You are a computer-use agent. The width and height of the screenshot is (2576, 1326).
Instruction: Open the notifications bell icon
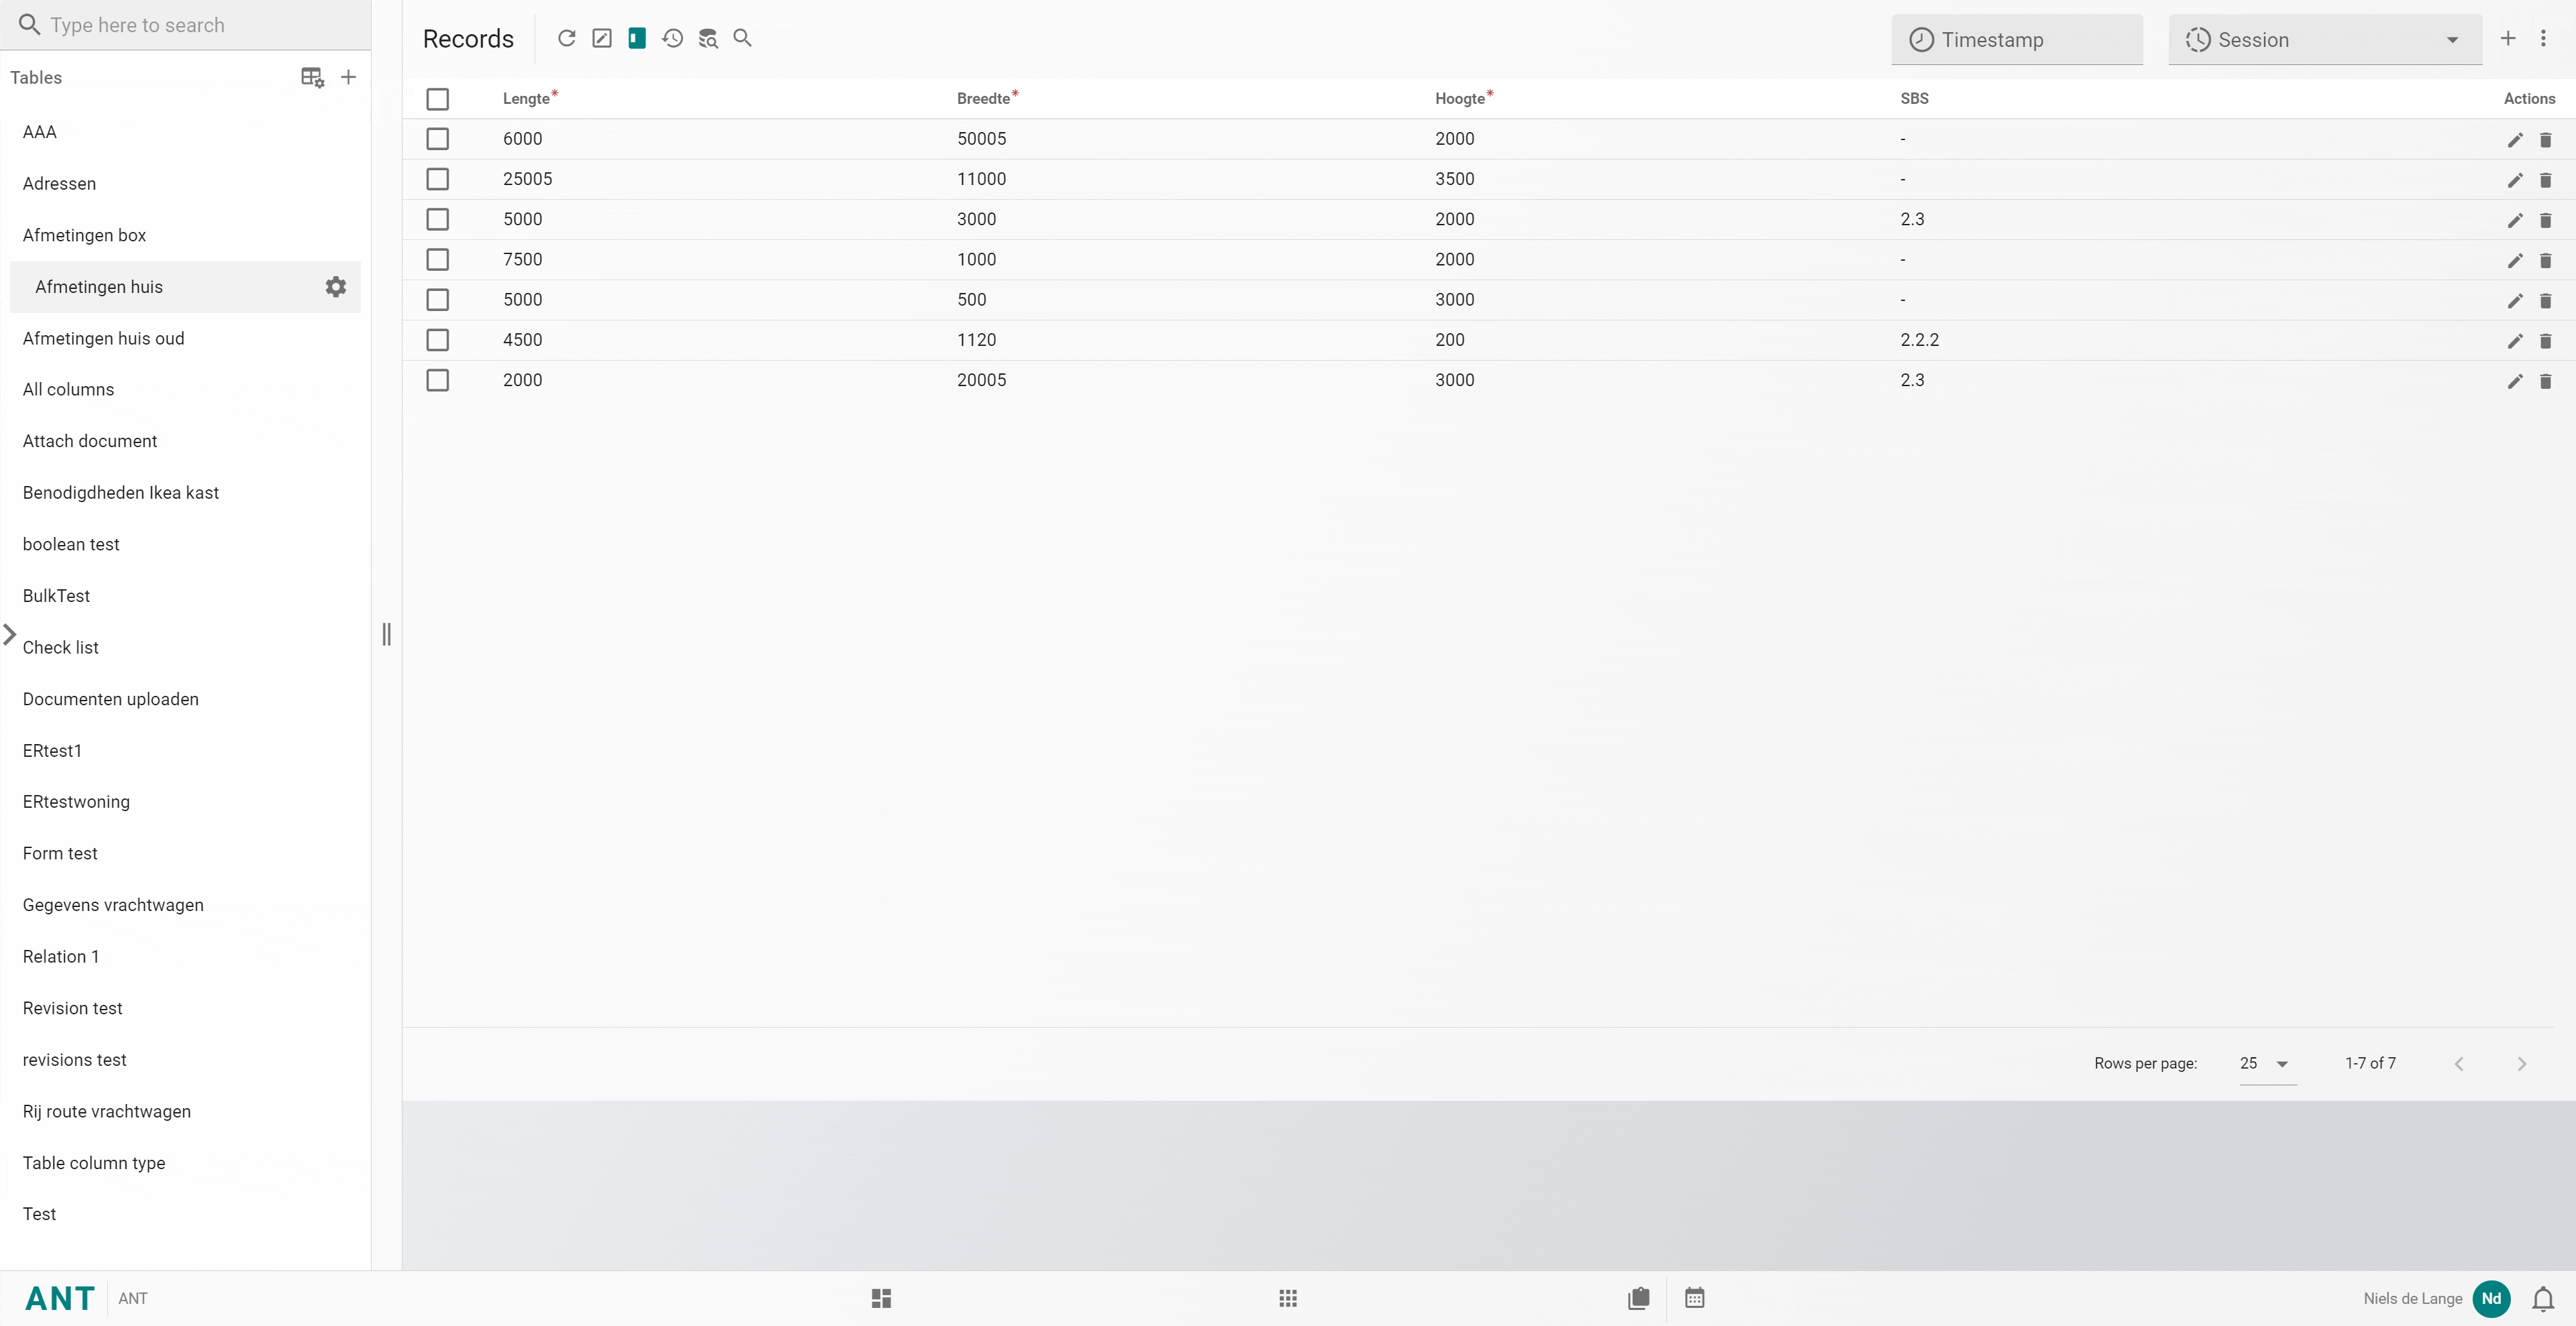[x=2542, y=1298]
